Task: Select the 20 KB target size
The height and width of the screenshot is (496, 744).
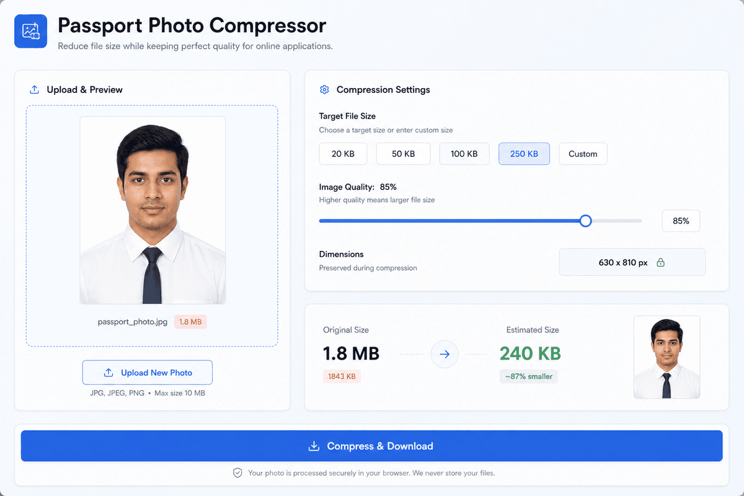Action: click(343, 154)
